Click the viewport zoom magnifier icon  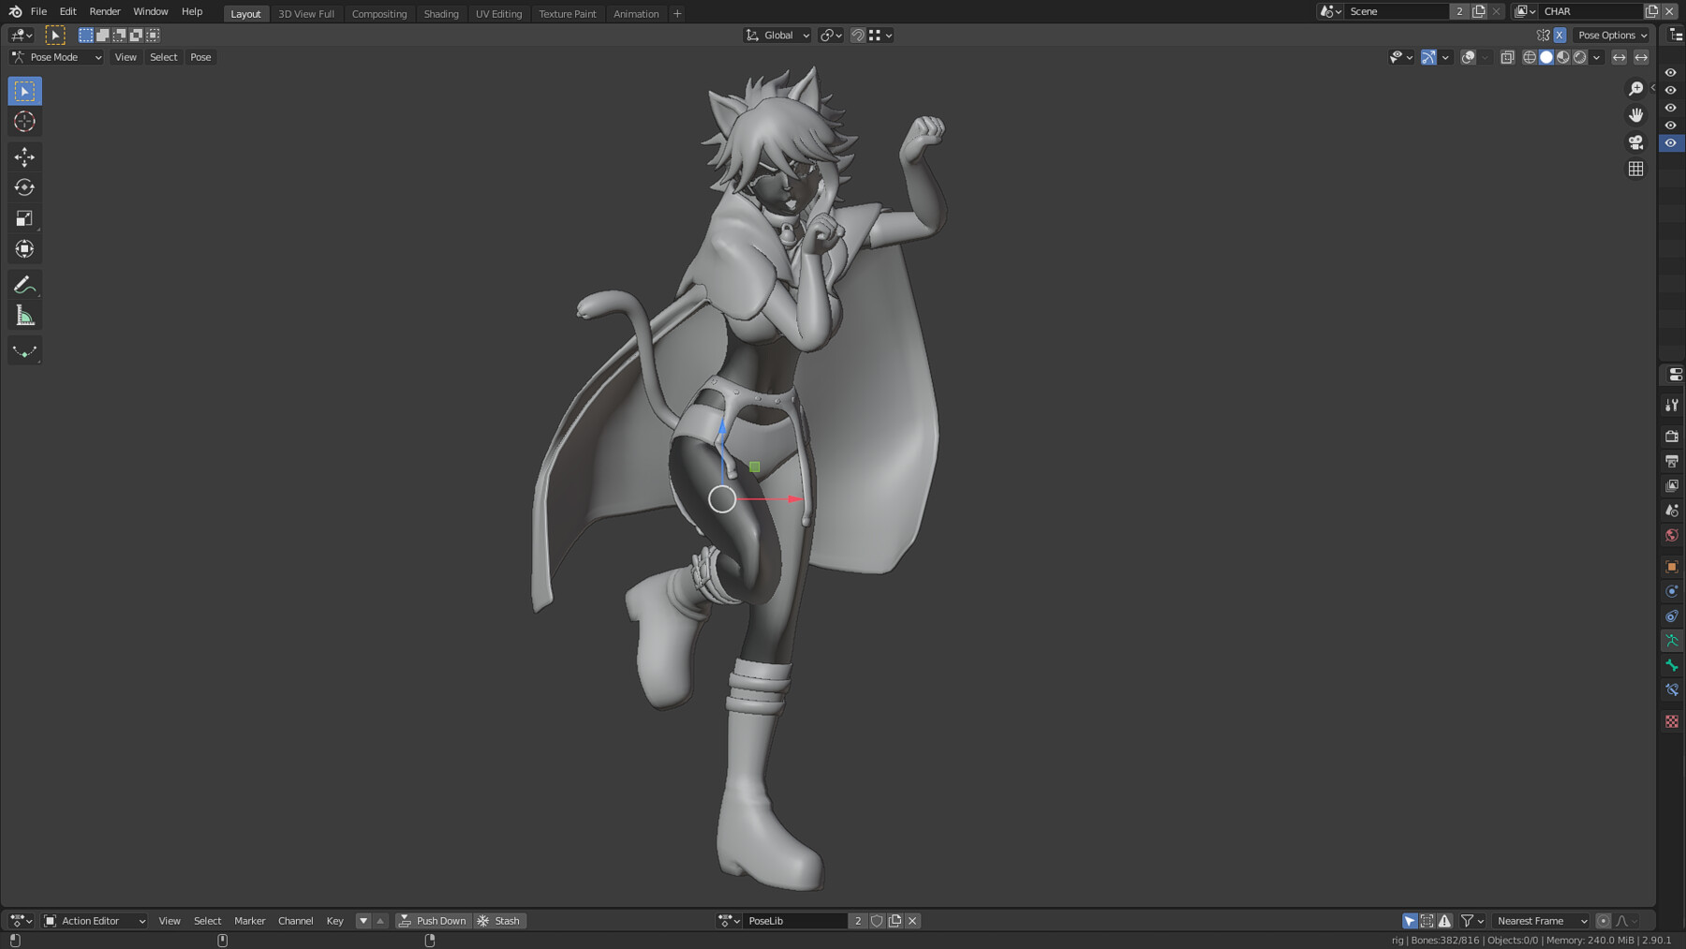click(x=1635, y=88)
